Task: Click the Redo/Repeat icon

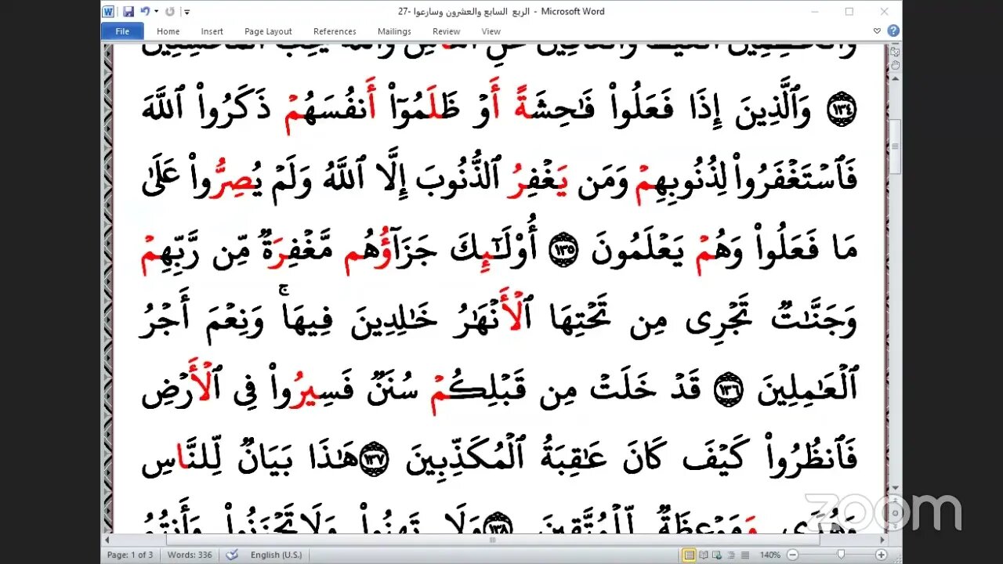Action: point(170,12)
